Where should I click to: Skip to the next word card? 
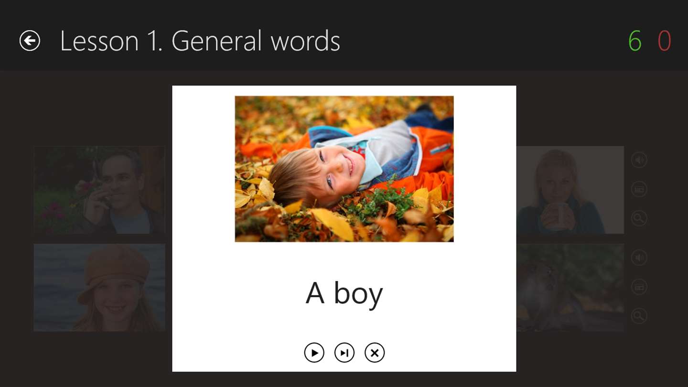tap(344, 353)
